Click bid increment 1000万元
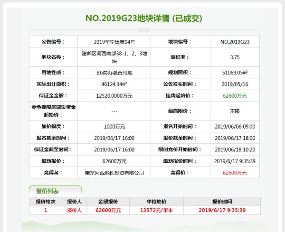 click(114, 127)
